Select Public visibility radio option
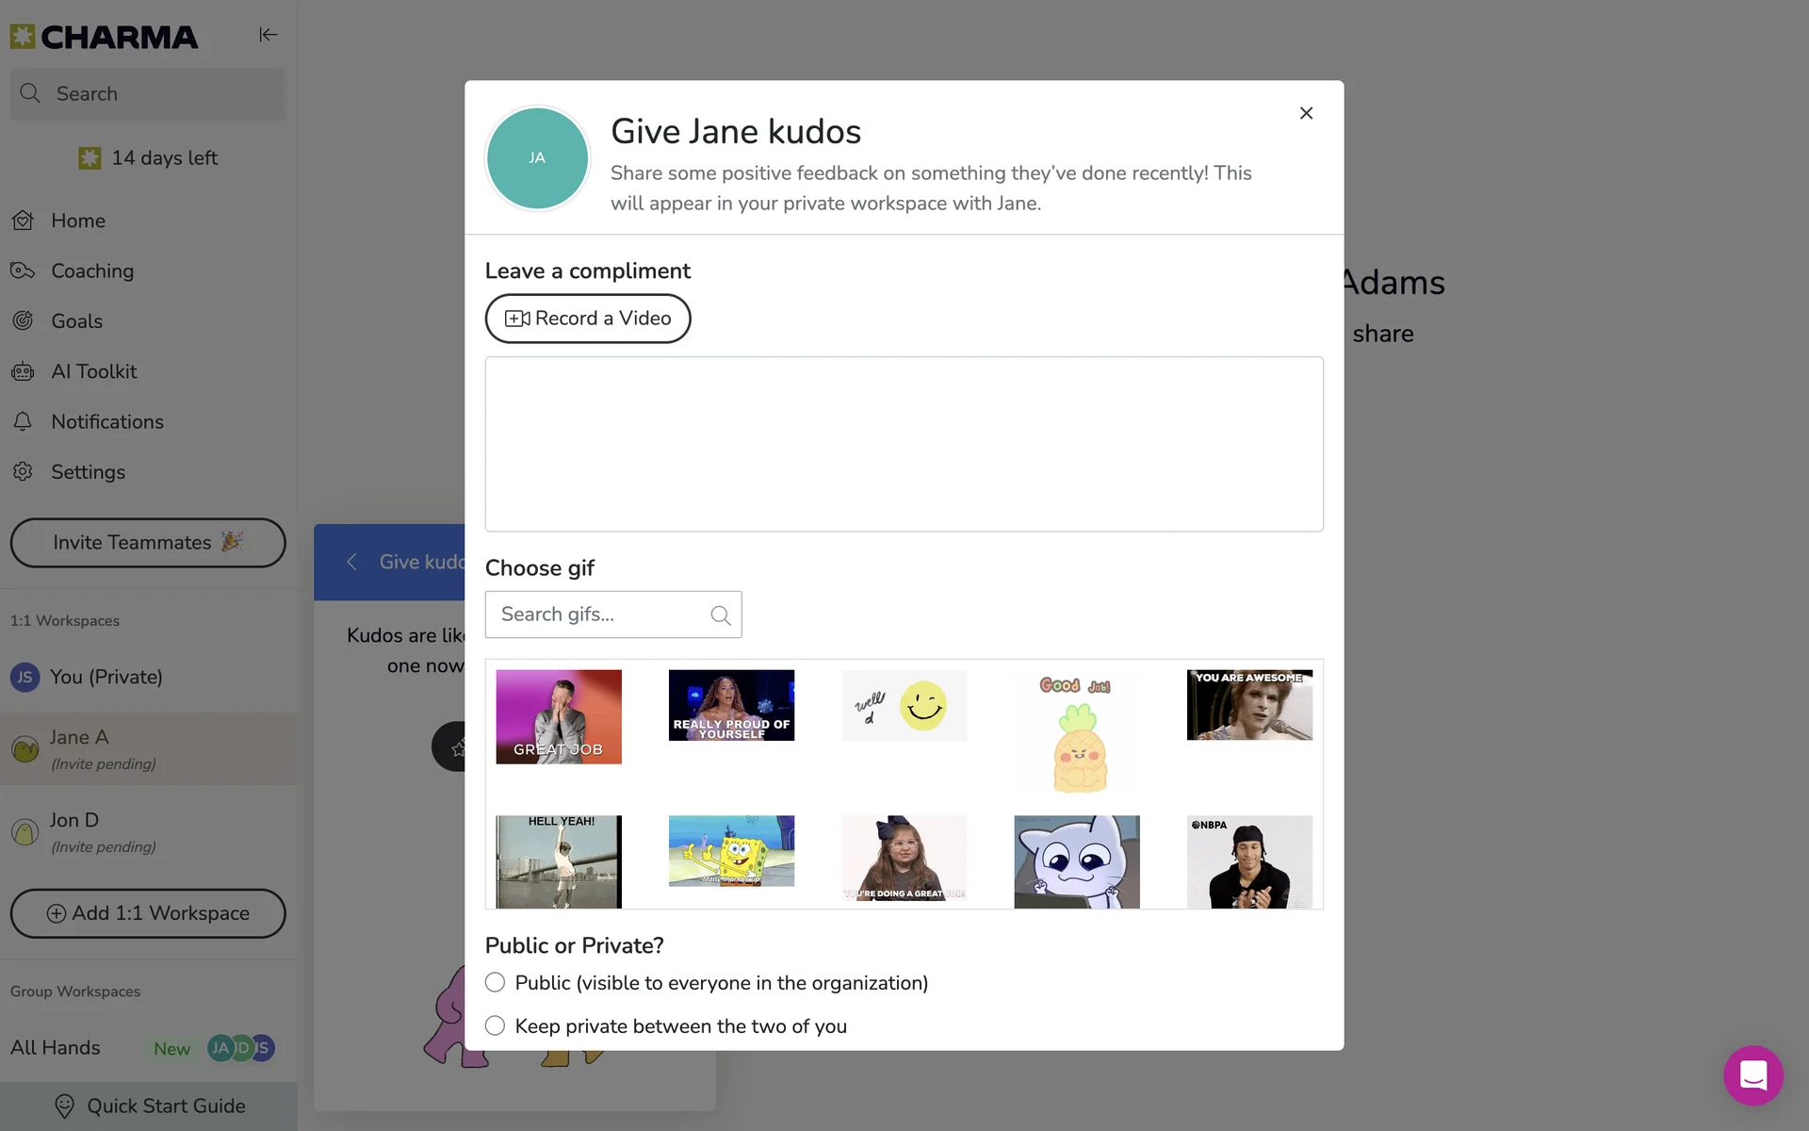The height and width of the screenshot is (1131, 1809). click(x=495, y=983)
